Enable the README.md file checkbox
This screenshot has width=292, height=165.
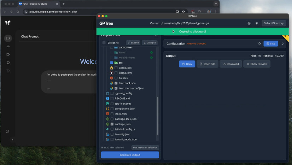pos(112,99)
